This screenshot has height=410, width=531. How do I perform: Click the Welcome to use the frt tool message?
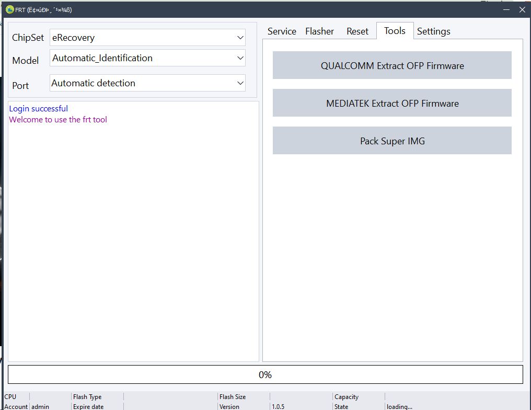coord(57,119)
